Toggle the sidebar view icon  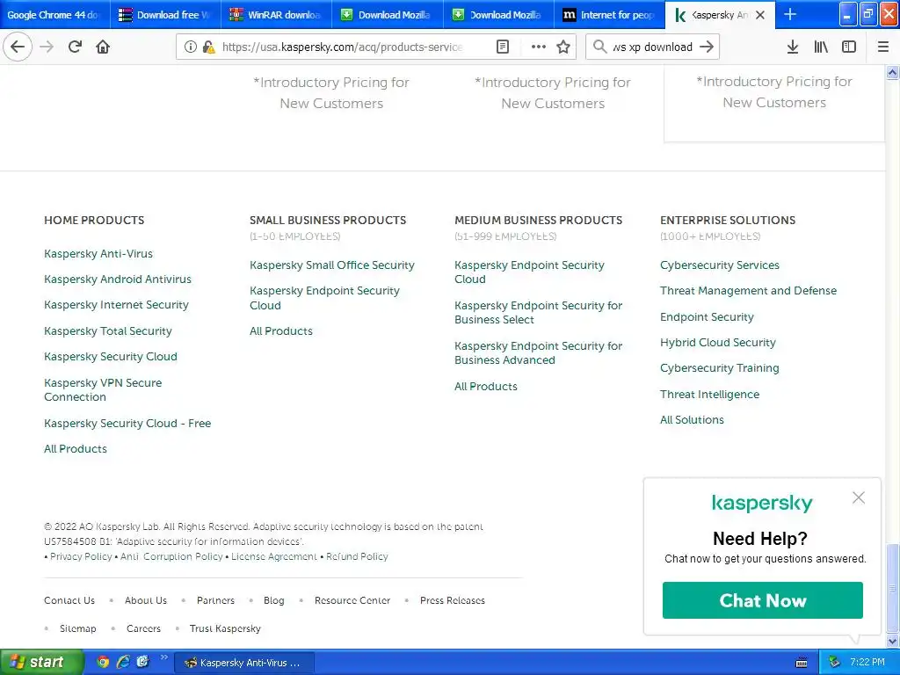pos(849,47)
